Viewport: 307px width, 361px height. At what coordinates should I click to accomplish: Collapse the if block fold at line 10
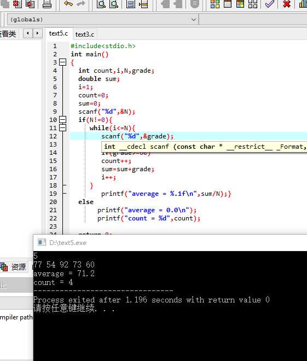coord(62,120)
